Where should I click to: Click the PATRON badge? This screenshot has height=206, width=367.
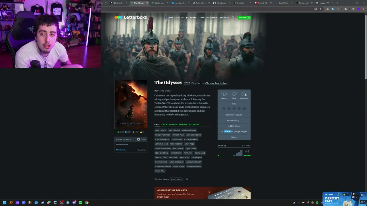tap(227, 132)
